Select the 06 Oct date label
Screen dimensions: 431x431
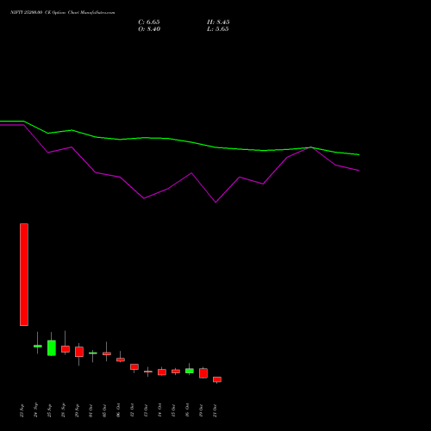click(119, 410)
